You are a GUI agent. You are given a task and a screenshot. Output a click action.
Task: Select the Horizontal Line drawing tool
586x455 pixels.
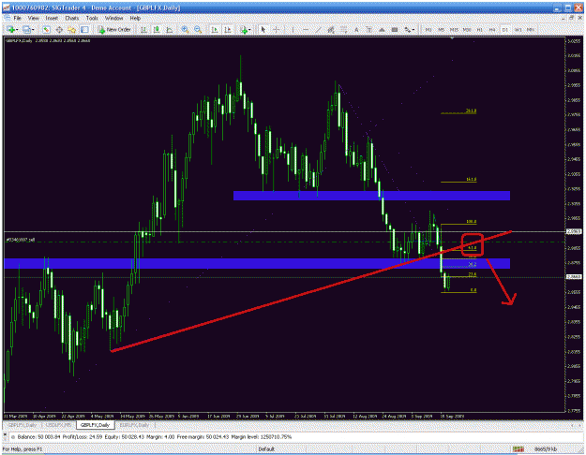coord(306,30)
